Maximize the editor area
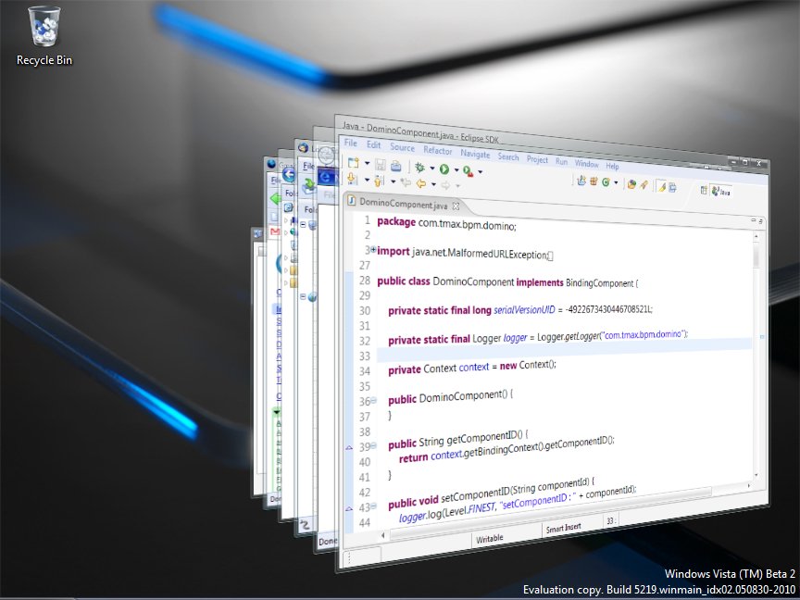Image resolution: width=800 pixels, height=600 pixels. [761, 221]
